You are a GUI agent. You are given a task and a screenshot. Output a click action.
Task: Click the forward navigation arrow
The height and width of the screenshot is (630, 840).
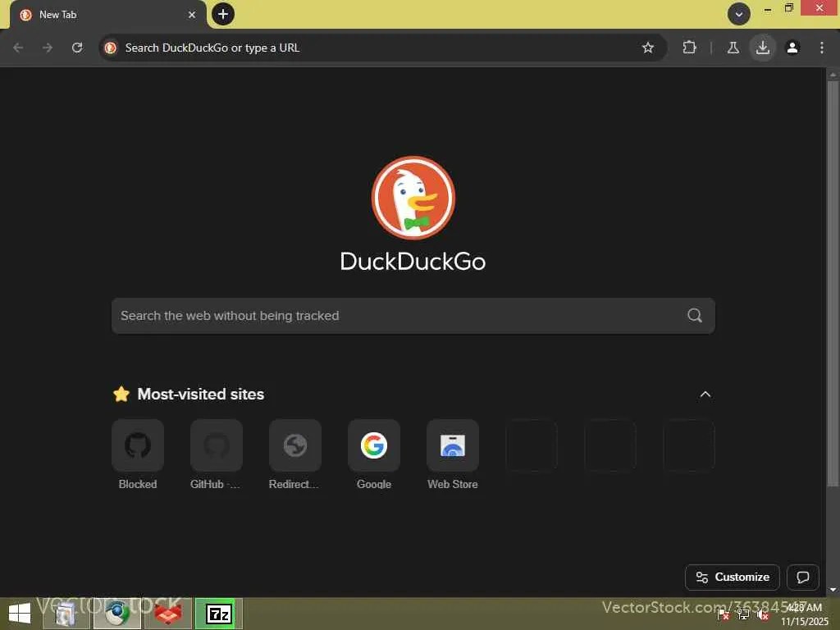tap(48, 48)
